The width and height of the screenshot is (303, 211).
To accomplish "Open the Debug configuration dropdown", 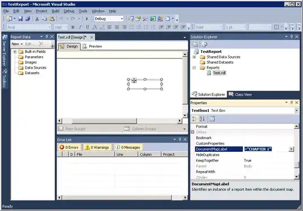I will point(122,19).
